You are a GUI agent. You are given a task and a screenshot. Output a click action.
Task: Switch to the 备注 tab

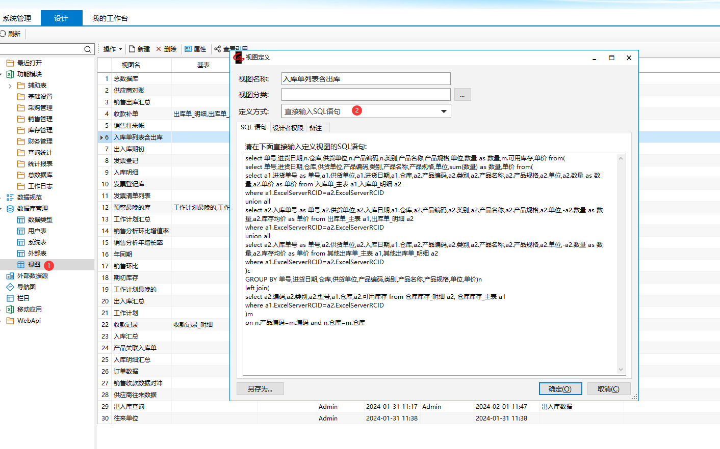316,128
